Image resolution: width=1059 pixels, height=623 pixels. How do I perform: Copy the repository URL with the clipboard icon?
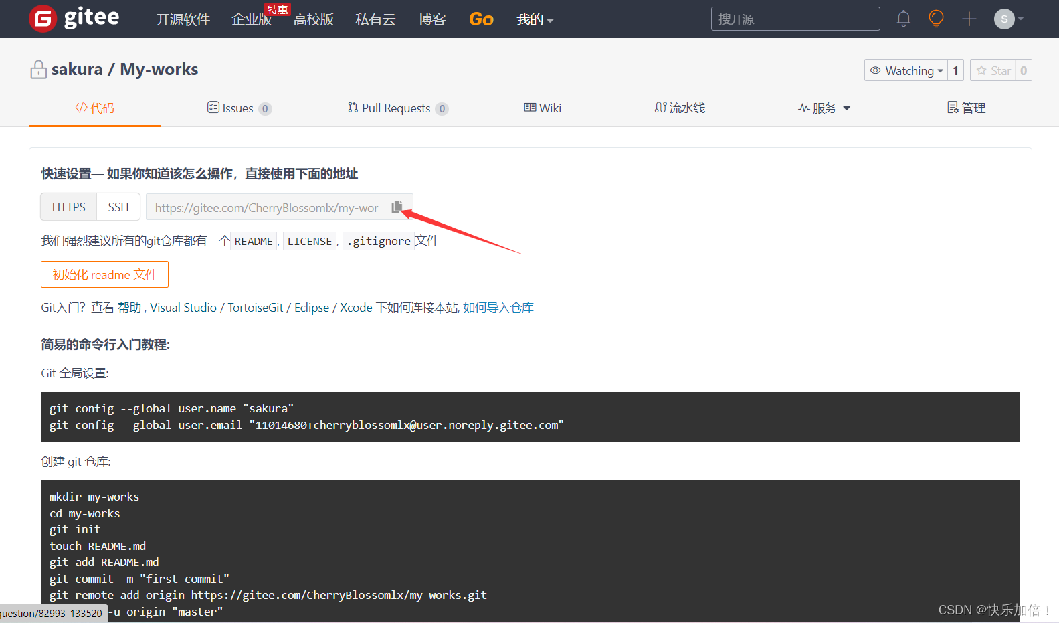[x=397, y=207]
